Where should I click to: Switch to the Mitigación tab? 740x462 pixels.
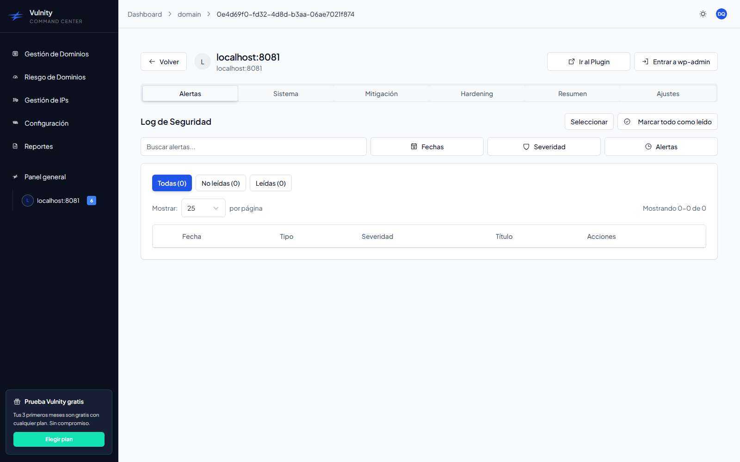coord(382,93)
